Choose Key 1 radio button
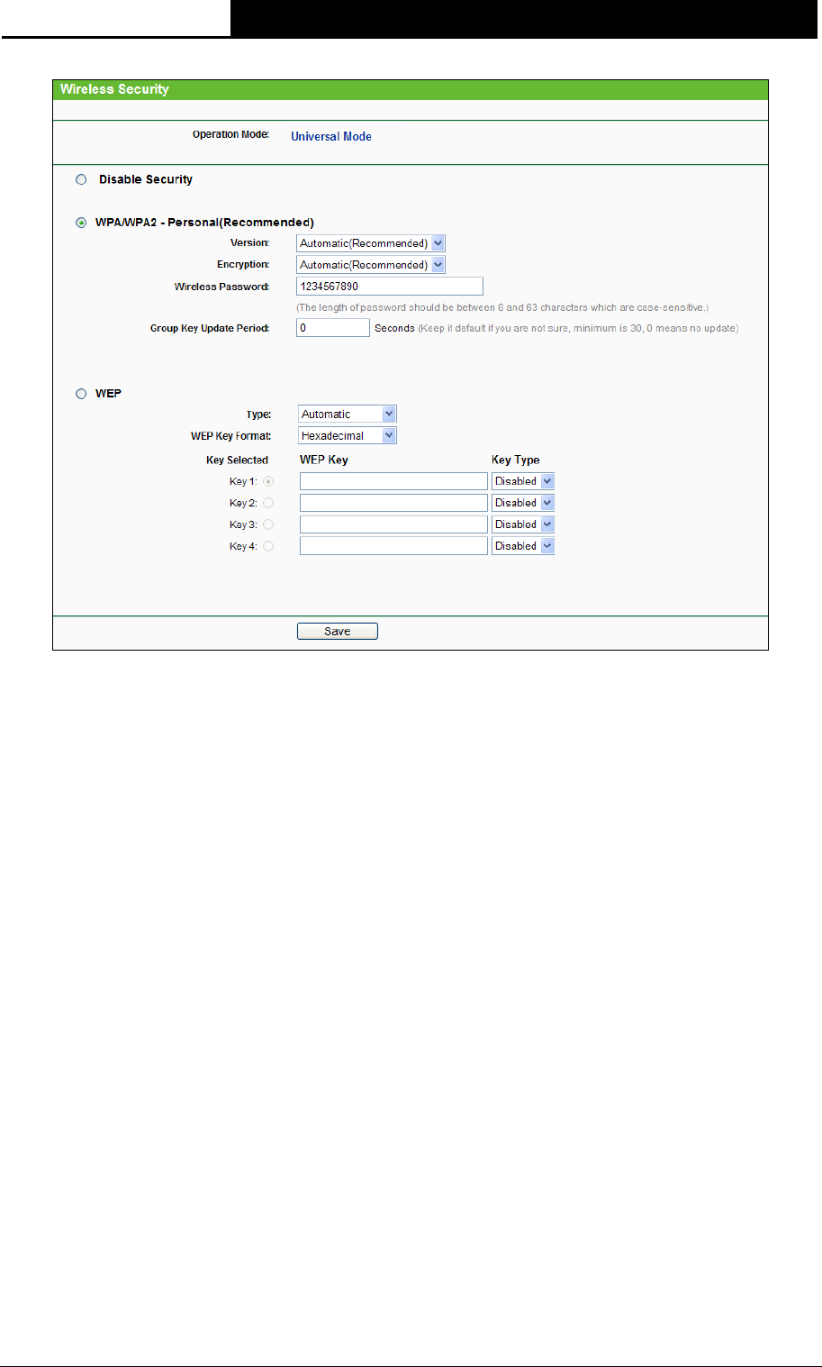Screen dimensions: 822x1367 coord(268,481)
